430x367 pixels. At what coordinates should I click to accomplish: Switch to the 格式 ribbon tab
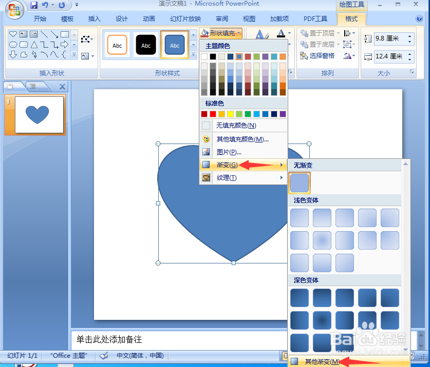351,18
